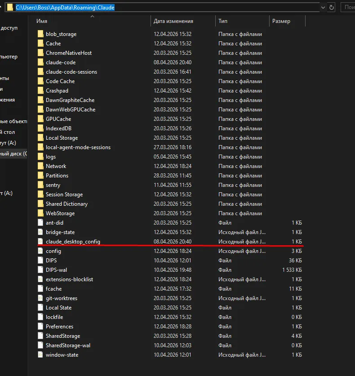Image resolution: width=355 pixels, height=376 pixels.
Task: Select the DawnWebGPUCache folder name
Action: coord(71,110)
